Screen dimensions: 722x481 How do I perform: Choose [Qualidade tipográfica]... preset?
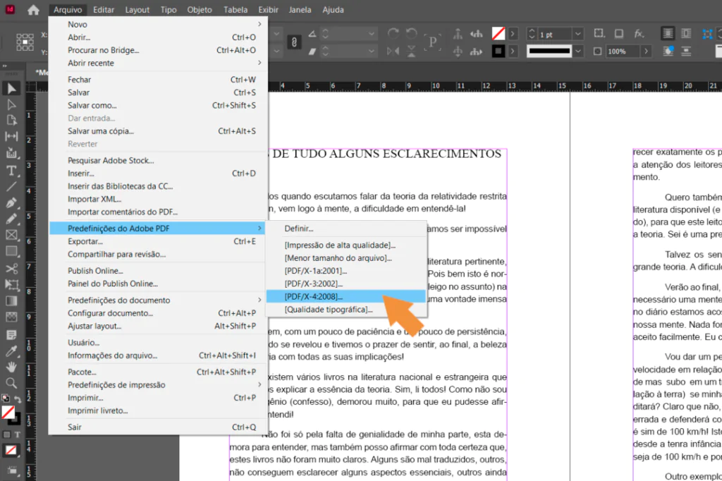point(345,310)
